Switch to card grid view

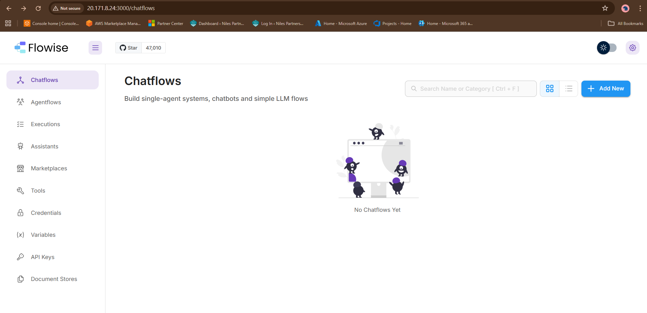point(550,89)
